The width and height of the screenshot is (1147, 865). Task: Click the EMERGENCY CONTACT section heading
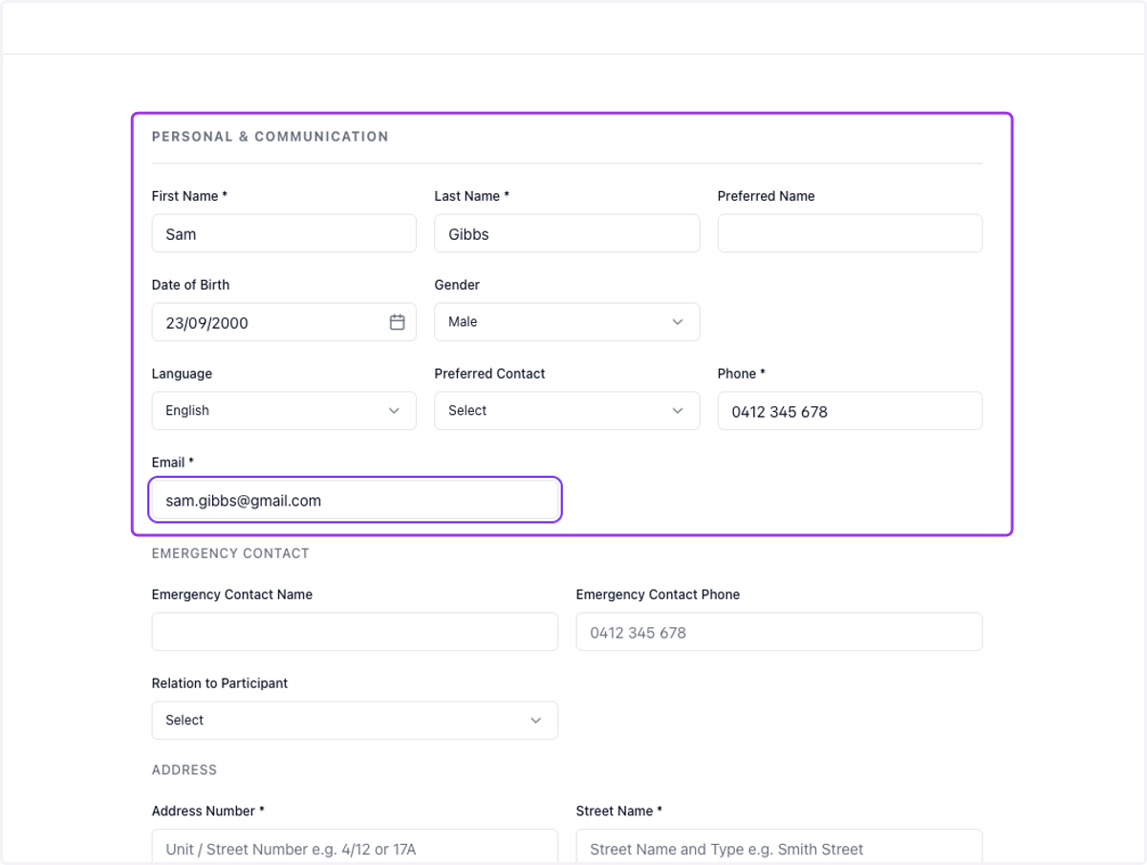coord(230,553)
